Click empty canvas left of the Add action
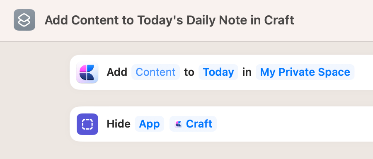The width and height of the screenshot is (373, 159). pyautogui.click(x=35, y=72)
